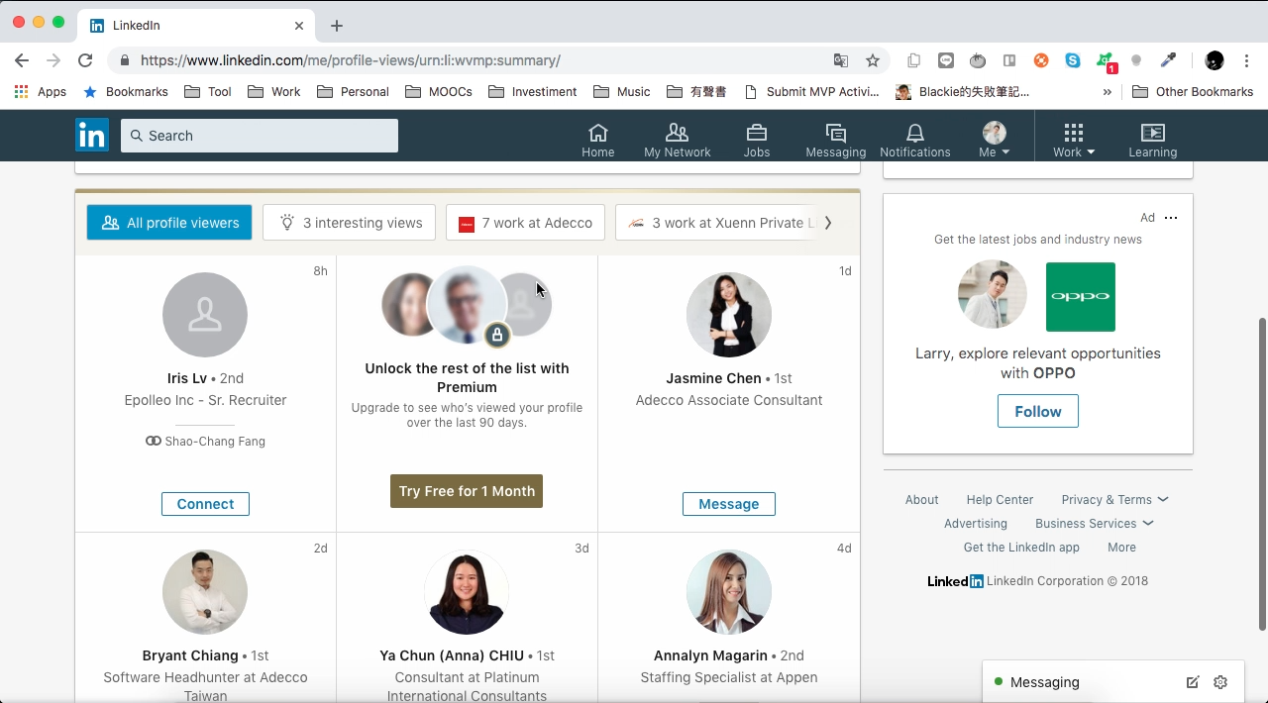The width and height of the screenshot is (1268, 703).
Task: Open the Help Center link
Action: 1000,500
